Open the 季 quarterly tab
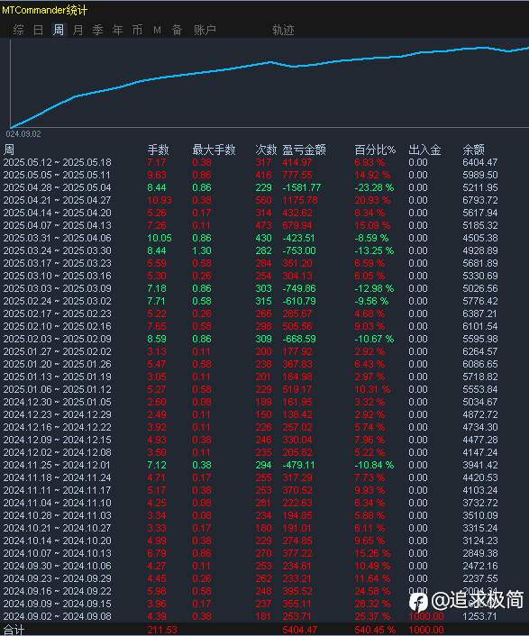Viewport: 529px width, 636px height. click(97, 30)
